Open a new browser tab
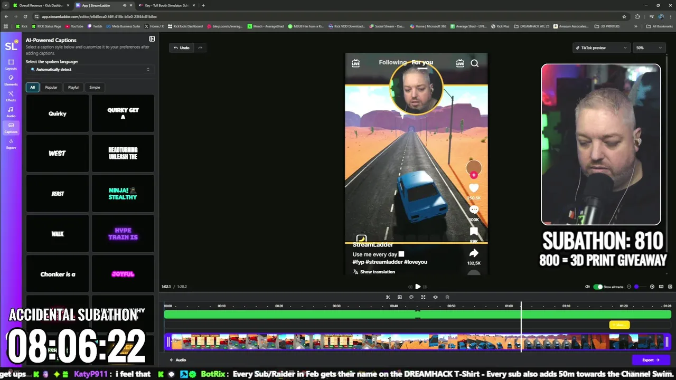 pyautogui.click(x=203, y=5)
